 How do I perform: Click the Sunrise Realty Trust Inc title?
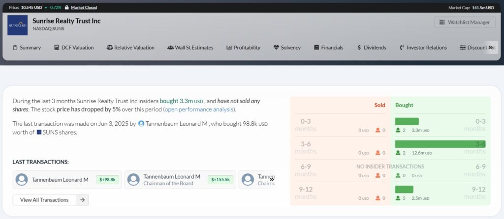tap(66, 21)
